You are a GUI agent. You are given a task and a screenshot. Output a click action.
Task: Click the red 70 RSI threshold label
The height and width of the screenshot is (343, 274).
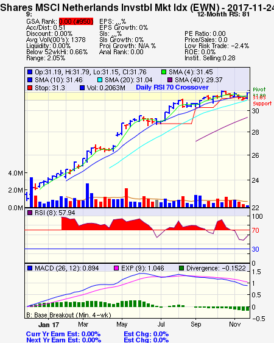tap(255, 230)
